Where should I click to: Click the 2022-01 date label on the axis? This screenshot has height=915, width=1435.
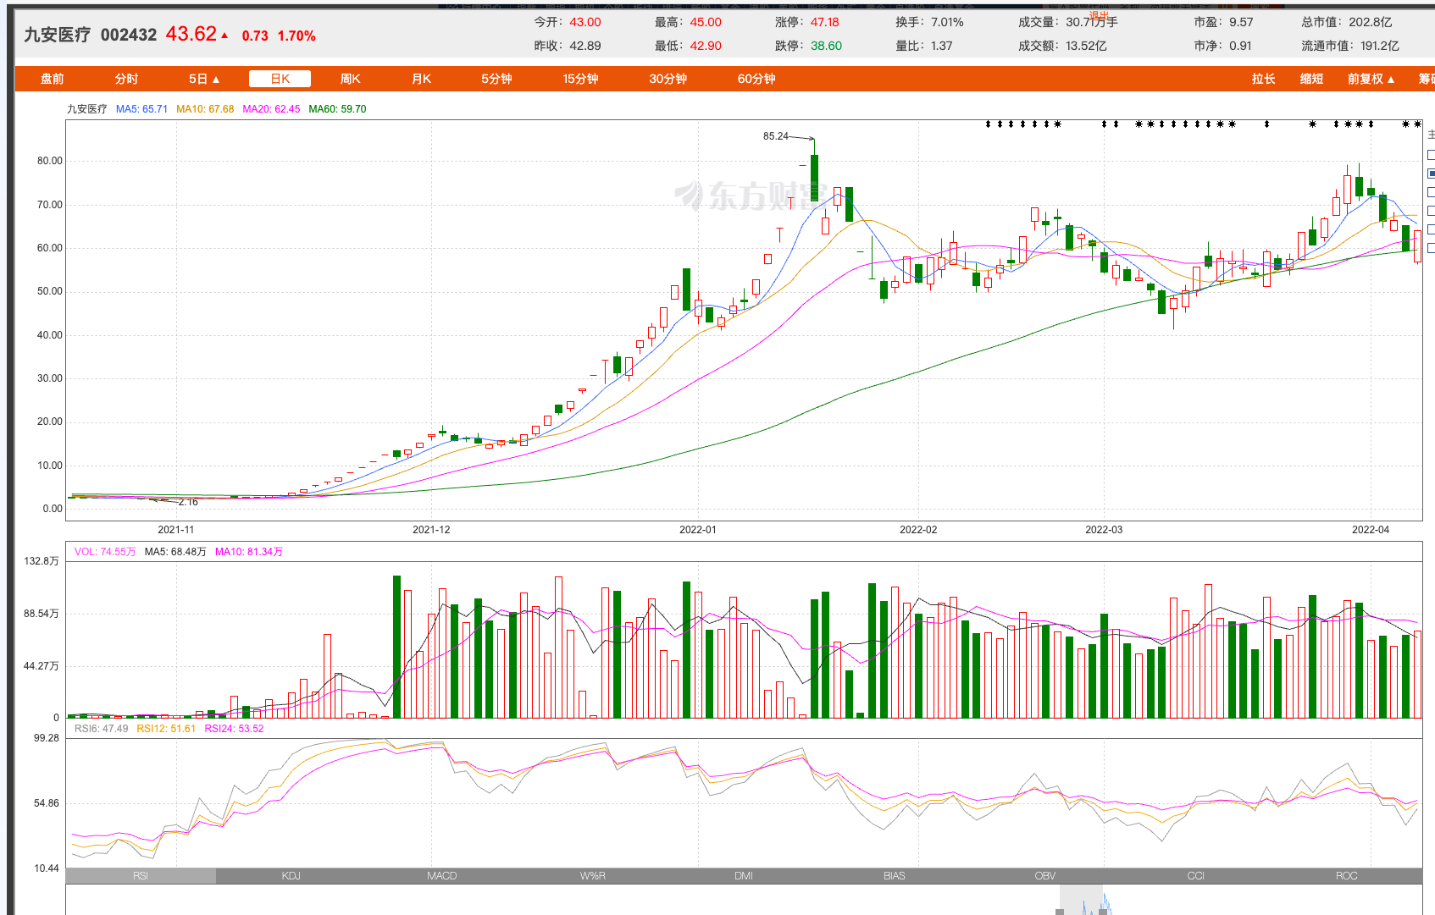click(698, 530)
